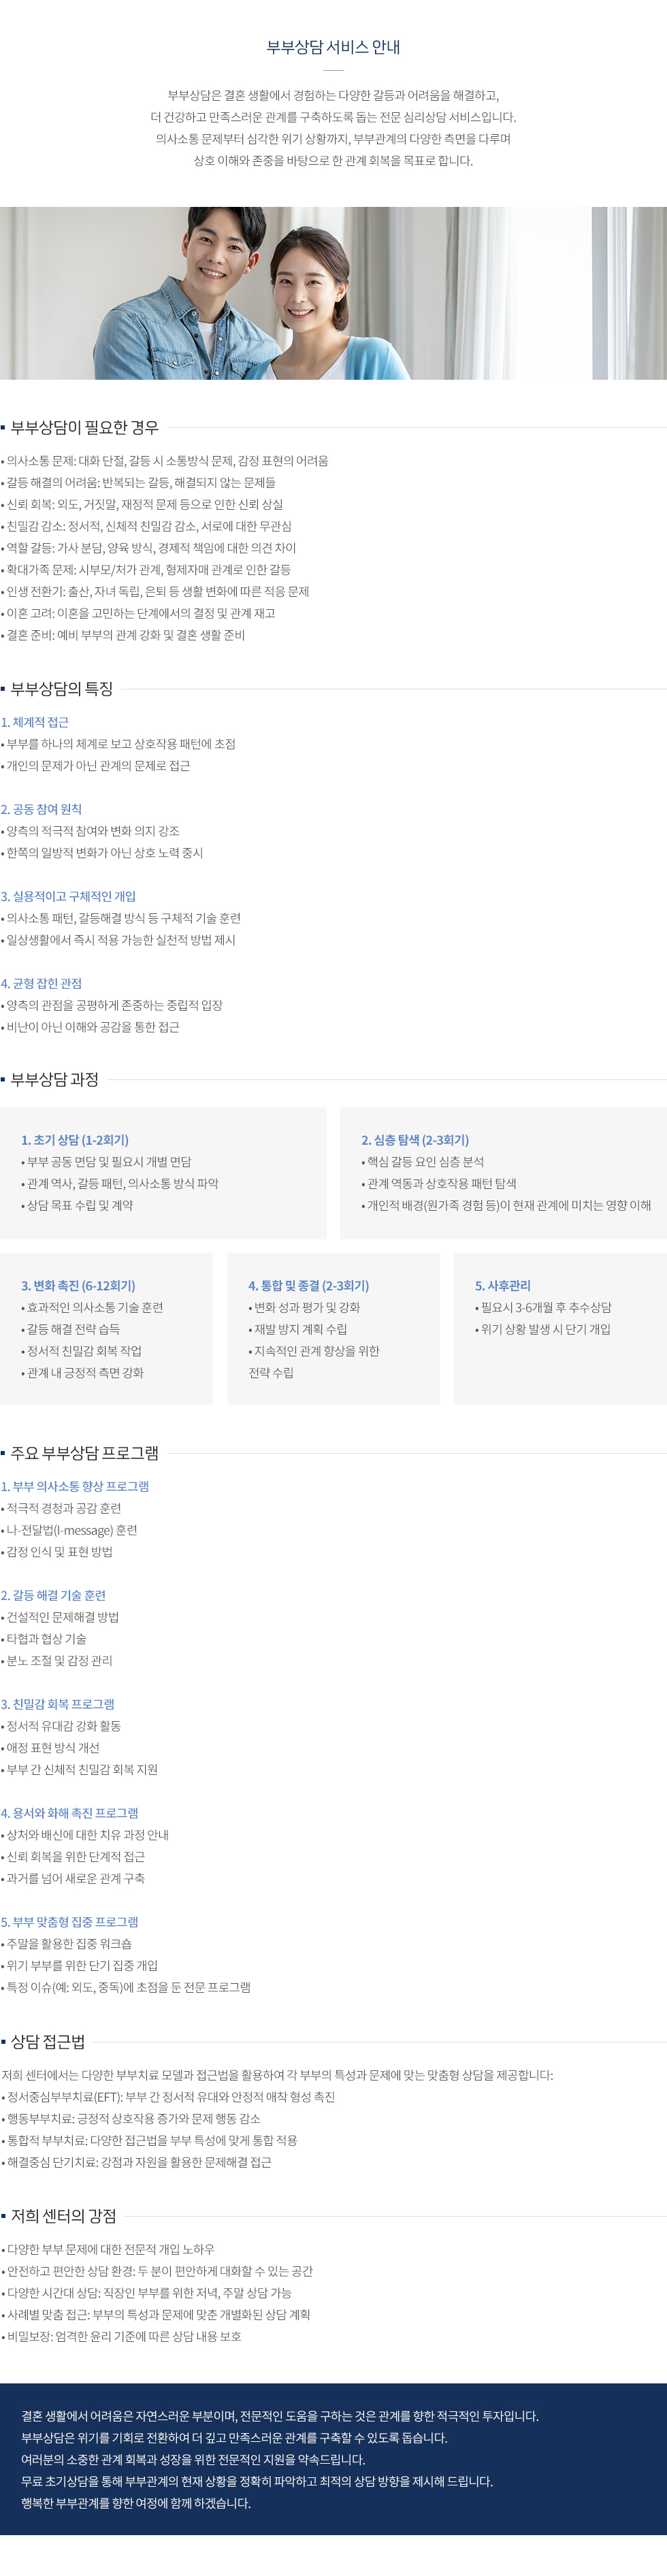667x2576 pixels.
Task: Click the '부부상담 과정' section heading
Action: pyautogui.click(x=54, y=1079)
